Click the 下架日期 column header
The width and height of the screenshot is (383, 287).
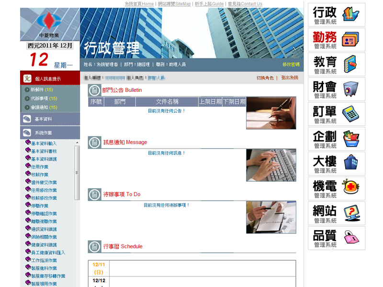(x=234, y=102)
